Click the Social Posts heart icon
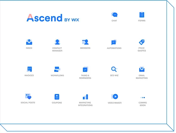Viewport: 176px width, 133px height. click(28, 96)
